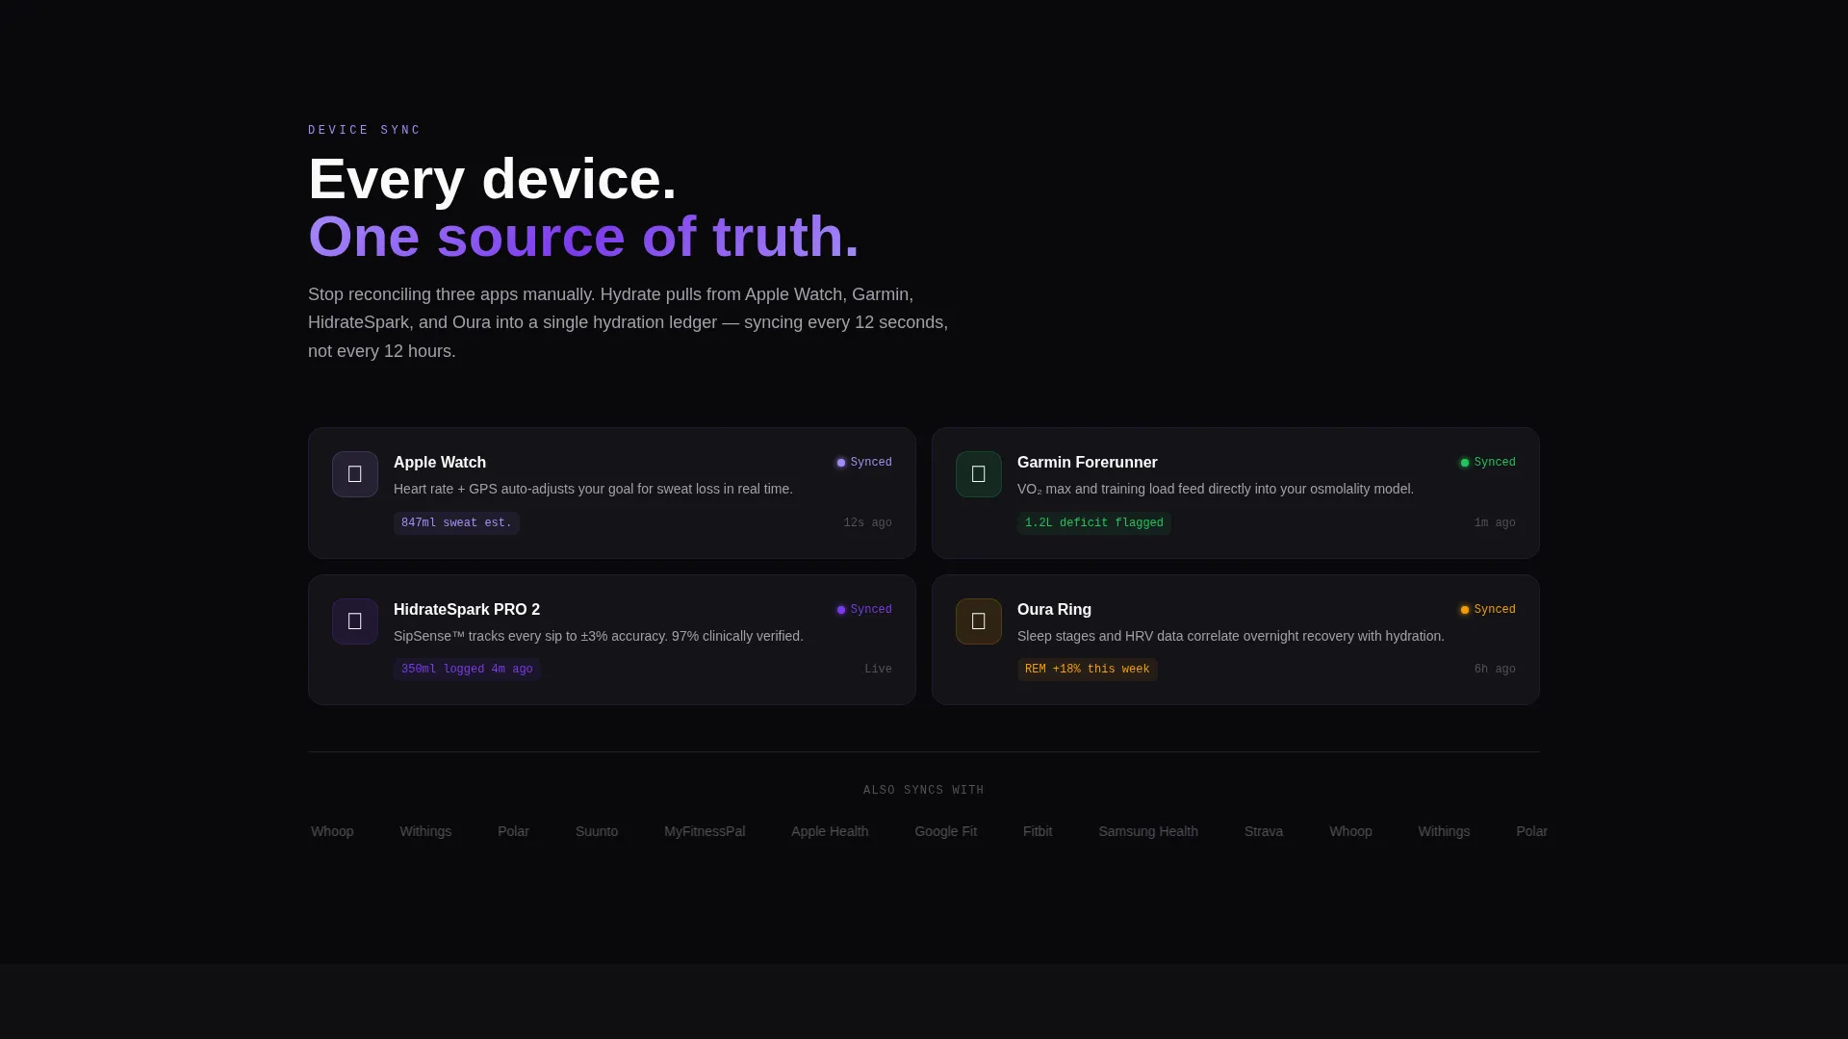The height and width of the screenshot is (1039, 1848).
Task: Click the '12s ago' timestamp
Action: click(868, 523)
